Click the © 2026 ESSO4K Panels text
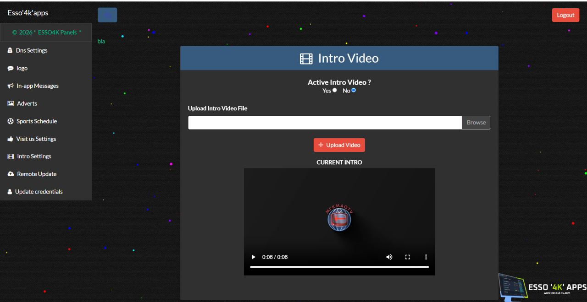Screen dimensions: 587x302 [x=46, y=32]
